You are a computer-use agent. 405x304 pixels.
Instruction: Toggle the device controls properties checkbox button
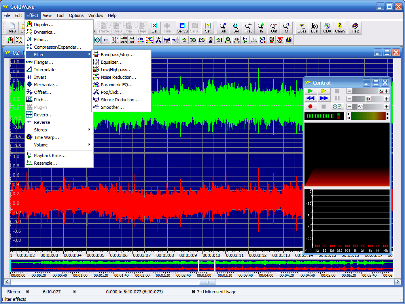[x=337, y=106]
